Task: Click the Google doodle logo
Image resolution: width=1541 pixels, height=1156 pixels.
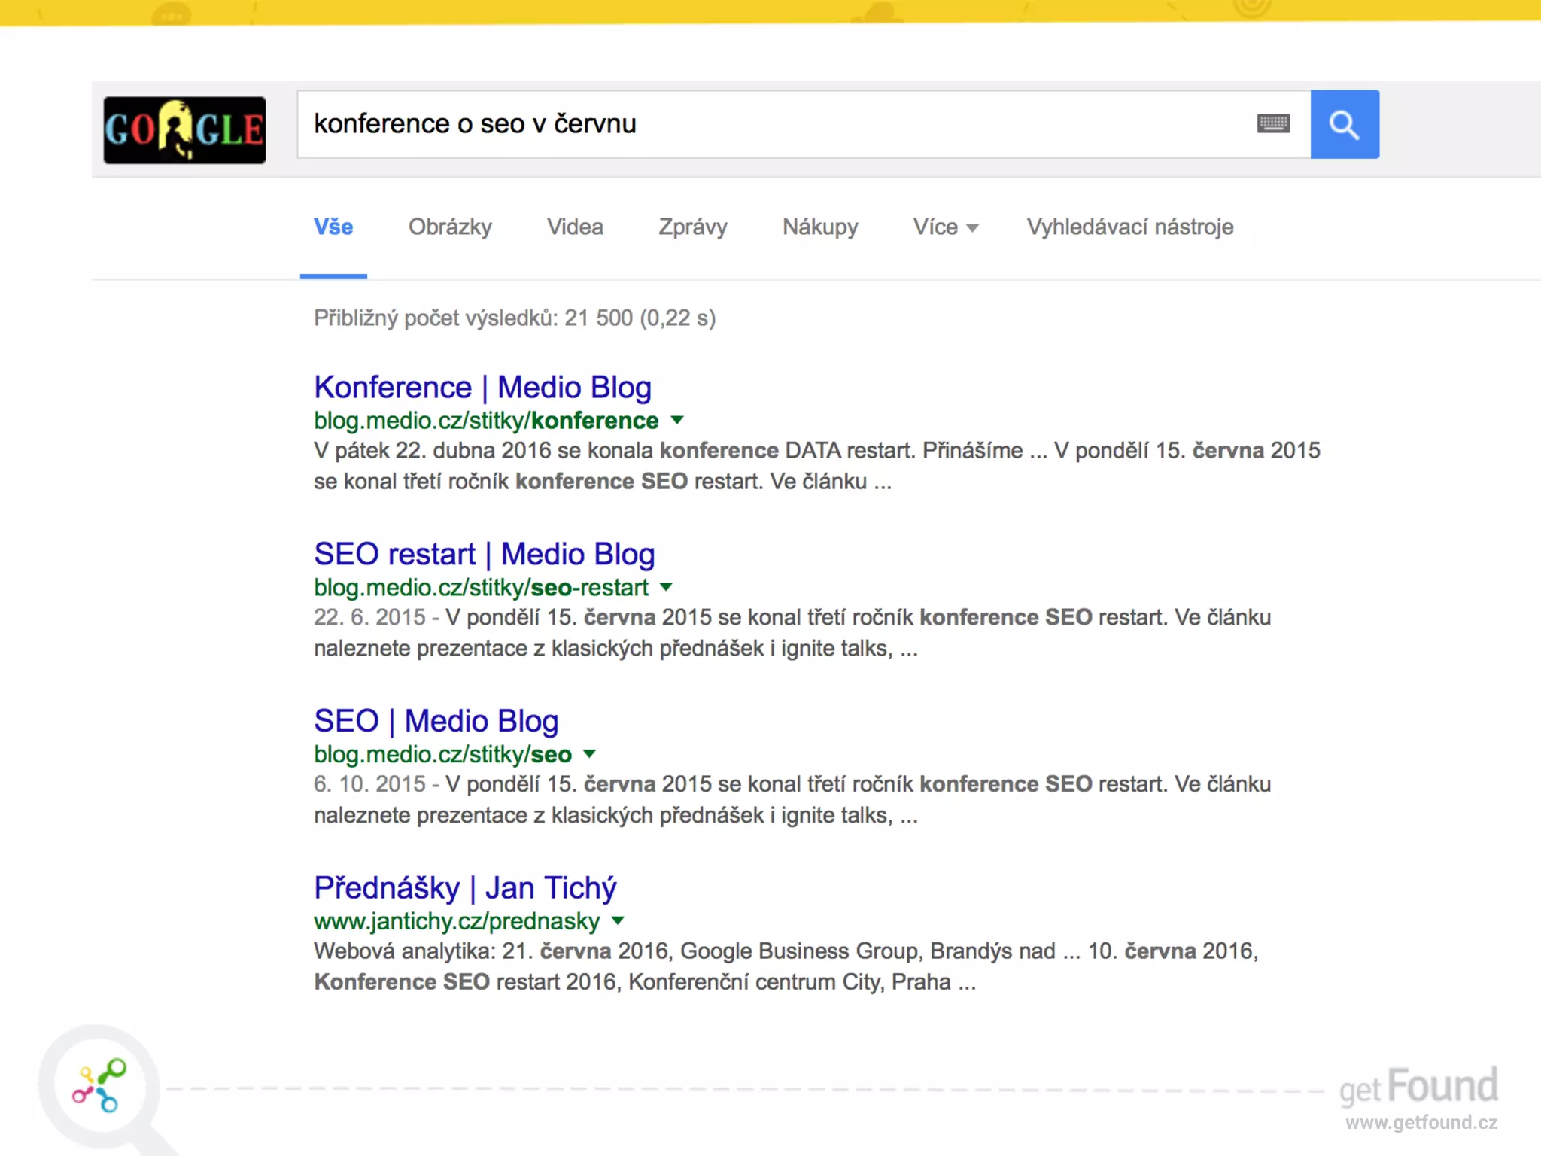Action: point(184,130)
